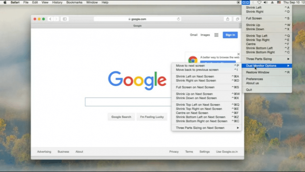Click the Apple logo menu
The image size is (305, 172).
click(x=5, y=2)
